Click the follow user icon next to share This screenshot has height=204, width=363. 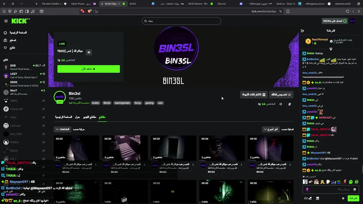point(290,104)
